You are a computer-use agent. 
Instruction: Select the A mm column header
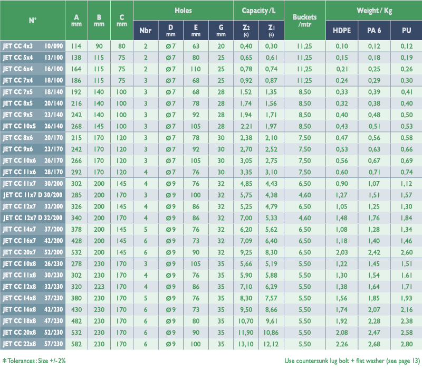click(x=76, y=21)
